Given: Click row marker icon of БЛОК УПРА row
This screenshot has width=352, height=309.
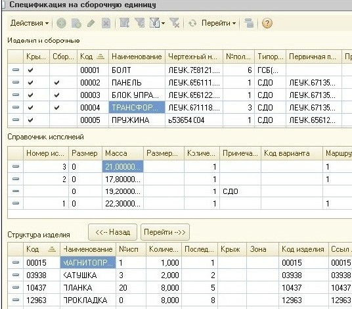Looking at the screenshot, I should pyautogui.click(x=16, y=95).
